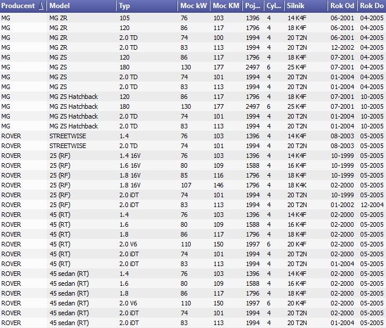
Task: Select MG ZS Hatchback 180 model cell
Action: click(x=74, y=106)
